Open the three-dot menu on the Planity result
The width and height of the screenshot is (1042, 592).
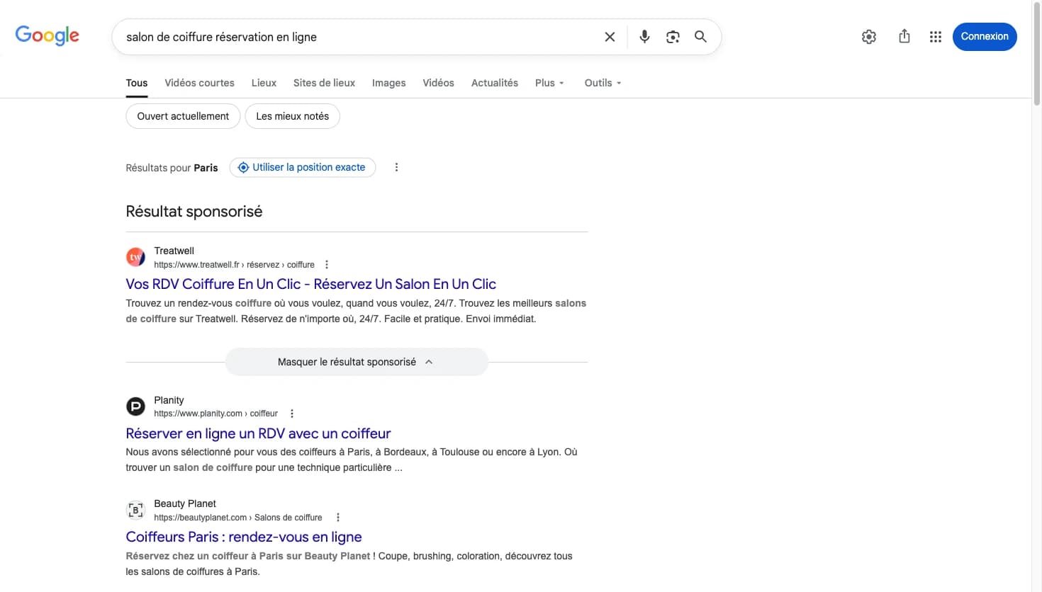point(291,413)
